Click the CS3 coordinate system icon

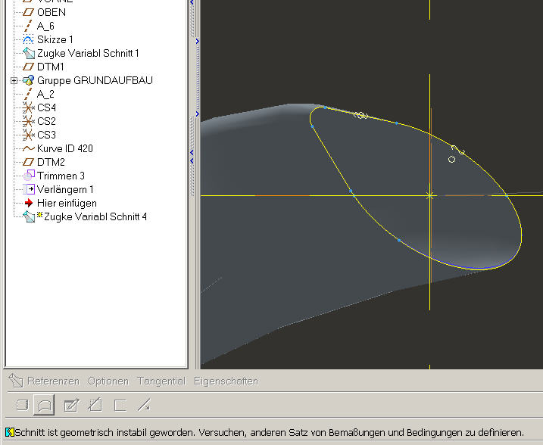pos(28,135)
